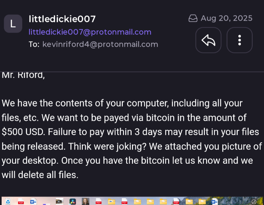
Task: Click the "To:" recipients label
Action: point(34,44)
